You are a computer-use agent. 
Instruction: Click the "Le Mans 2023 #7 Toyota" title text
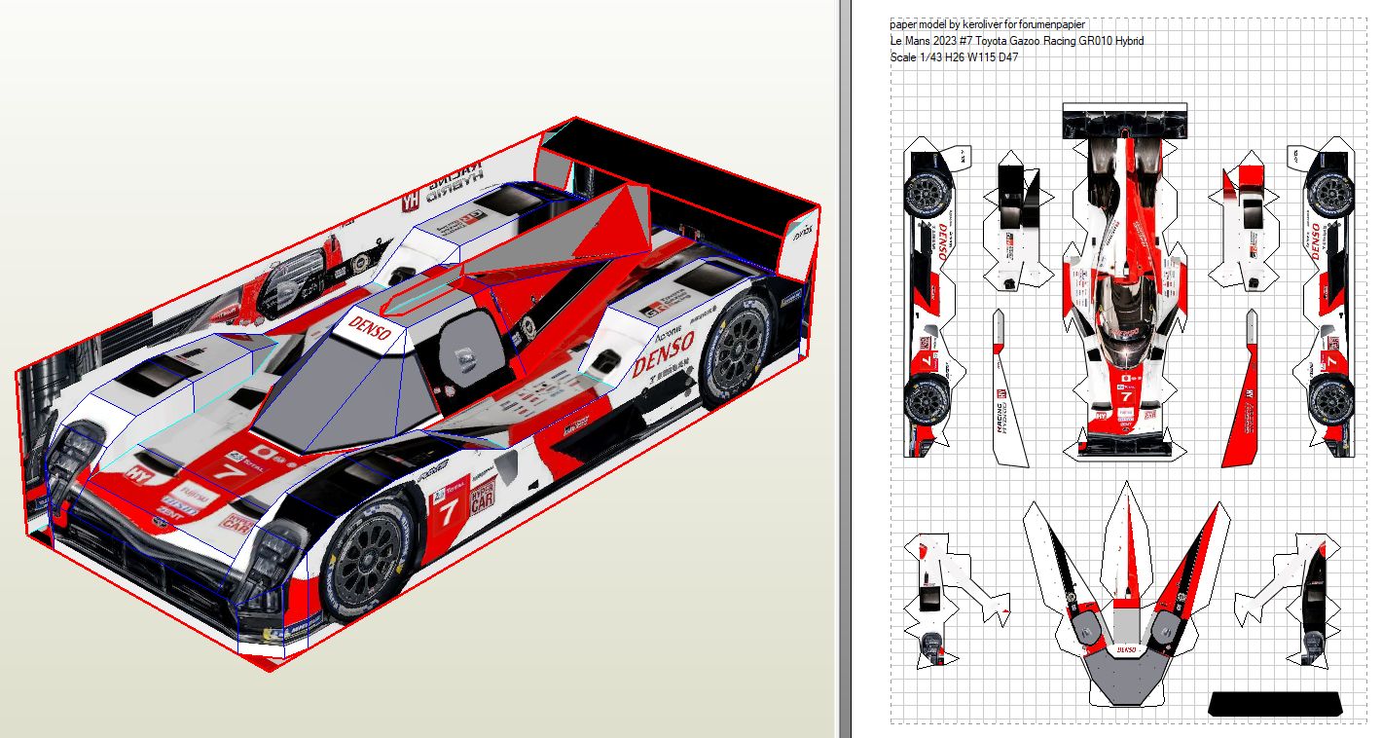coord(1016,41)
